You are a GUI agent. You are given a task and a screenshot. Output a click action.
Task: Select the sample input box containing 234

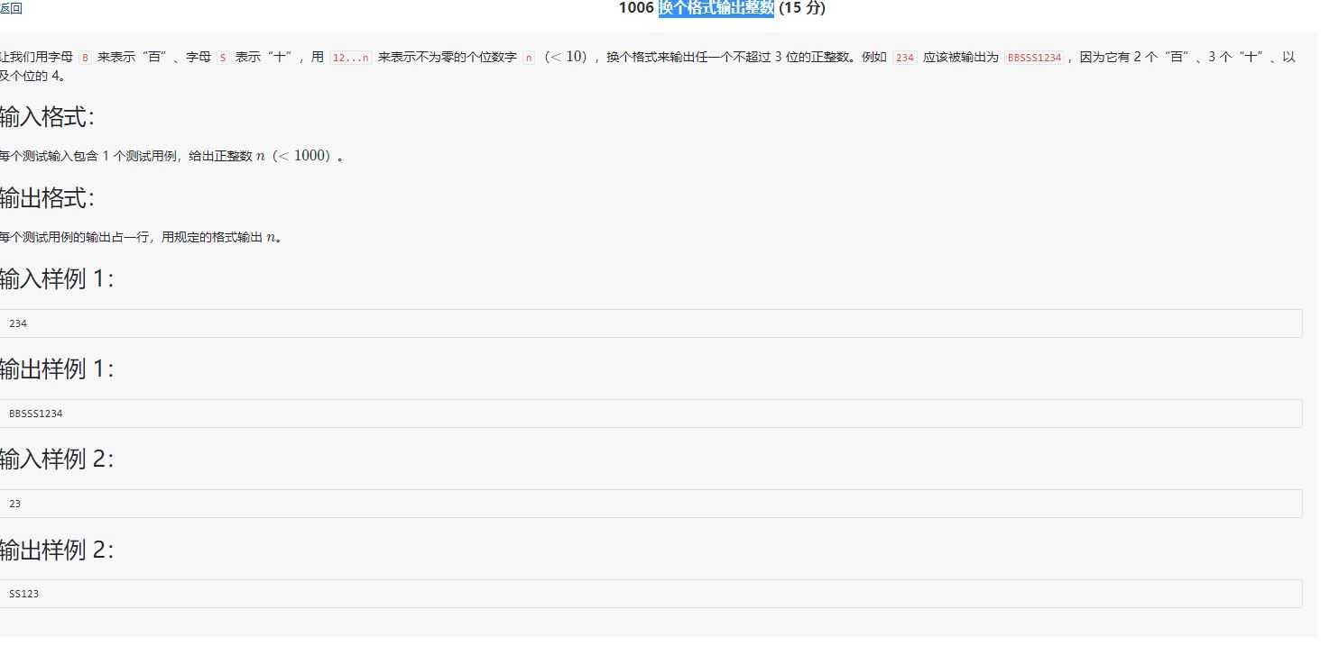(650, 323)
